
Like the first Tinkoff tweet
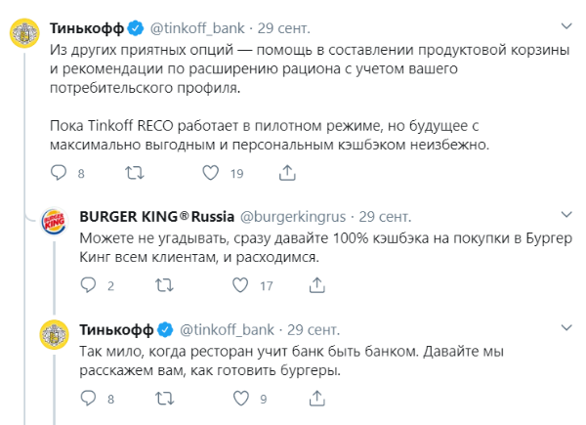click(210, 173)
